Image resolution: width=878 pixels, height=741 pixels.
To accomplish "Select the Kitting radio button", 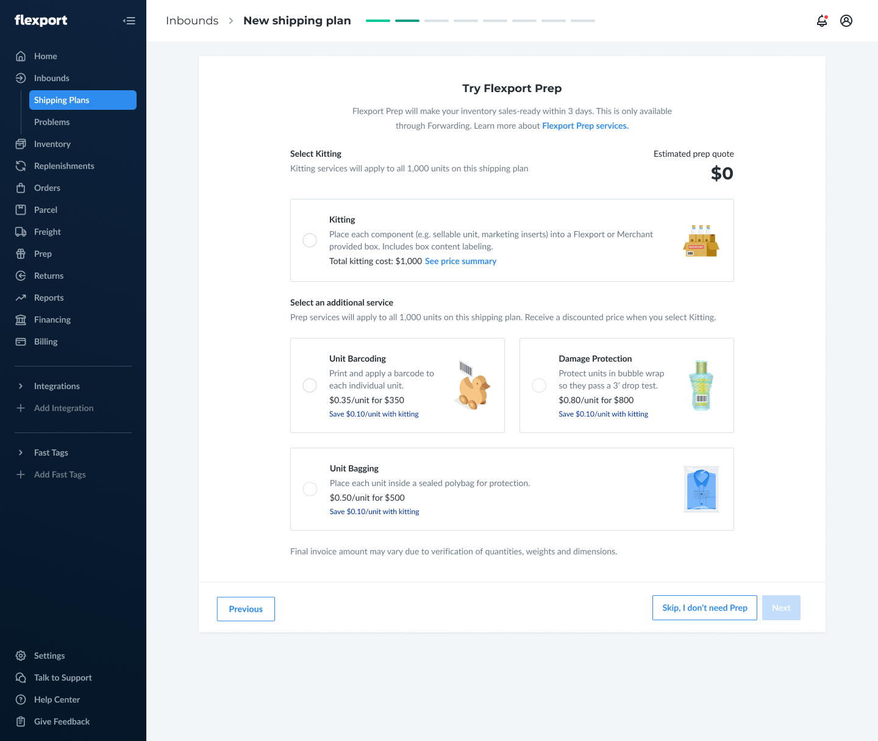I will [310, 240].
